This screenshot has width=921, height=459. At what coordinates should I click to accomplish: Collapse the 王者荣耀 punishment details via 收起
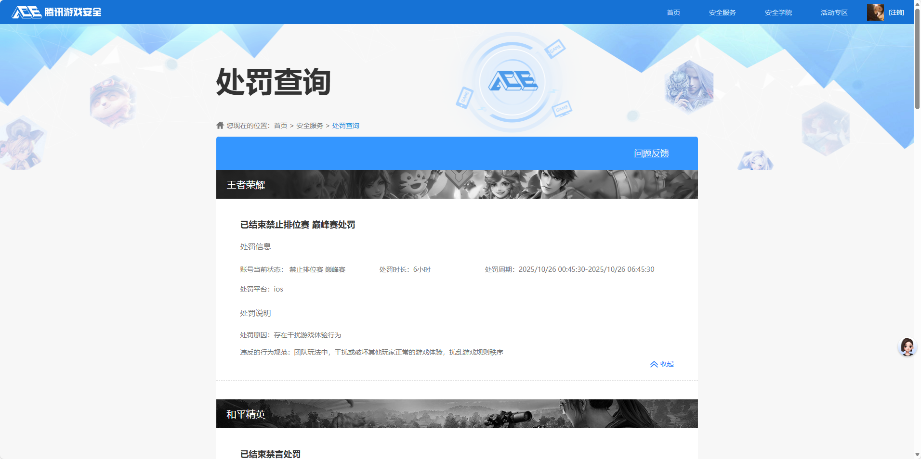[x=668, y=364]
